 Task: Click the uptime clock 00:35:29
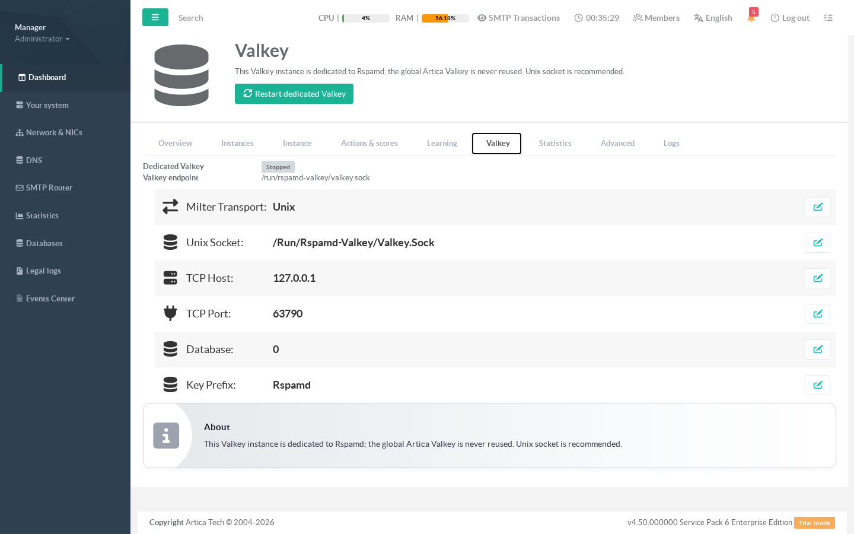pos(597,18)
